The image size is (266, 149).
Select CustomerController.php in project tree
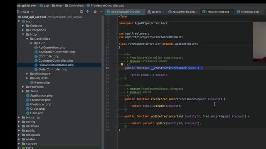click(x=56, y=61)
